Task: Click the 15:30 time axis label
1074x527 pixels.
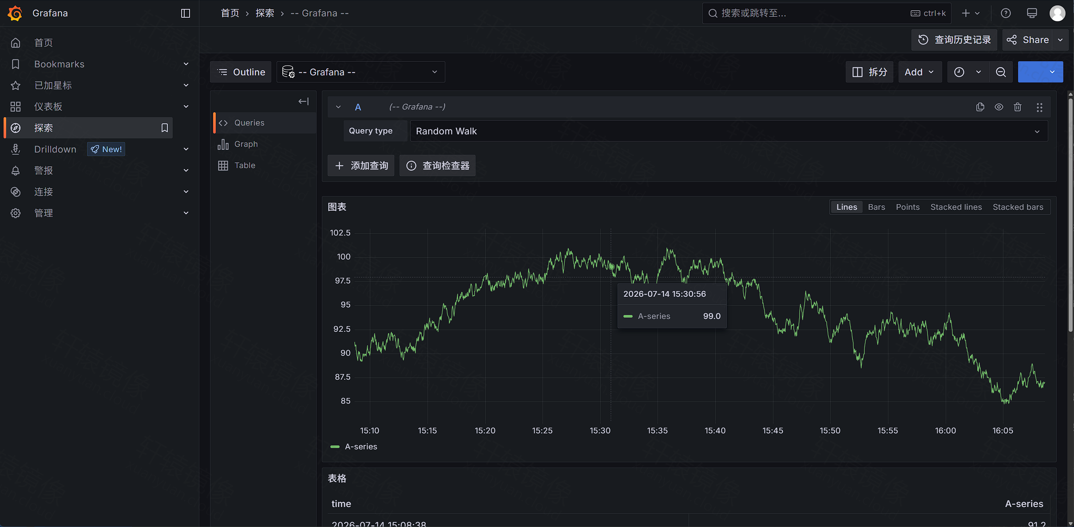Action: pos(600,431)
